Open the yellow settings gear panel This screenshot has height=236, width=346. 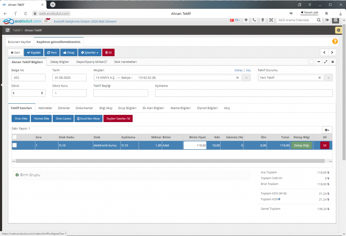pyautogui.click(x=338, y=30)
